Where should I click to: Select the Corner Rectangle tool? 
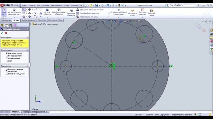pos(24,13)
